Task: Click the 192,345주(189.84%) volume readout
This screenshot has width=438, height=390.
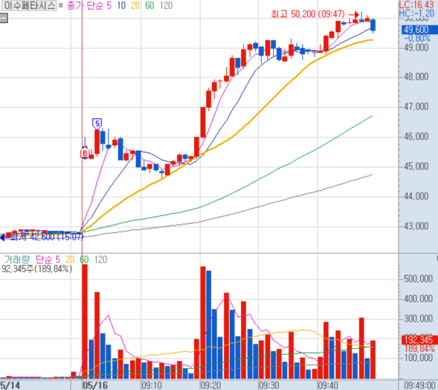Action: 36,269
